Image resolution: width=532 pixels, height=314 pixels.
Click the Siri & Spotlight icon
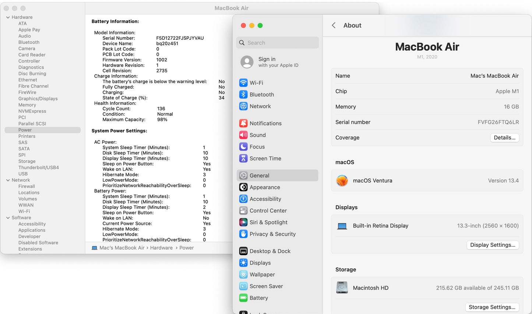(x=243, y=222)
